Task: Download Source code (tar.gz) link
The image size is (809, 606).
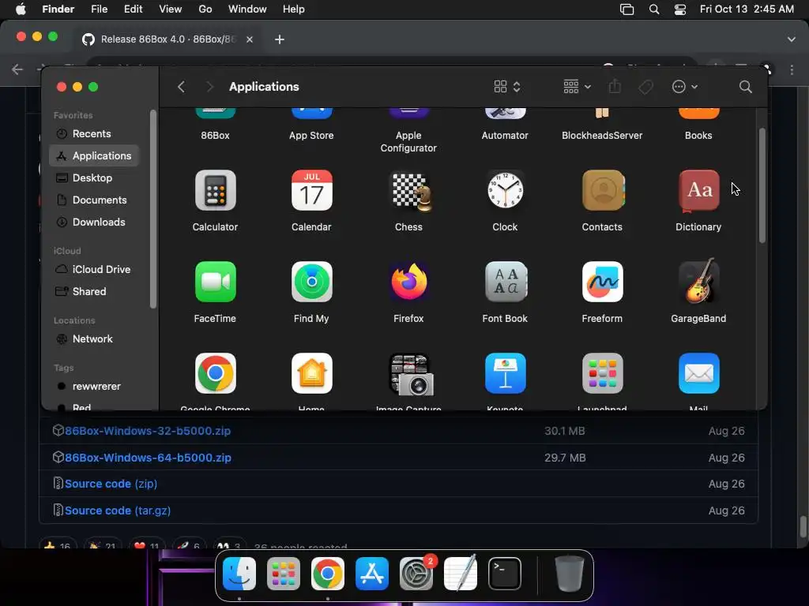Action: [x=118, y=511]
